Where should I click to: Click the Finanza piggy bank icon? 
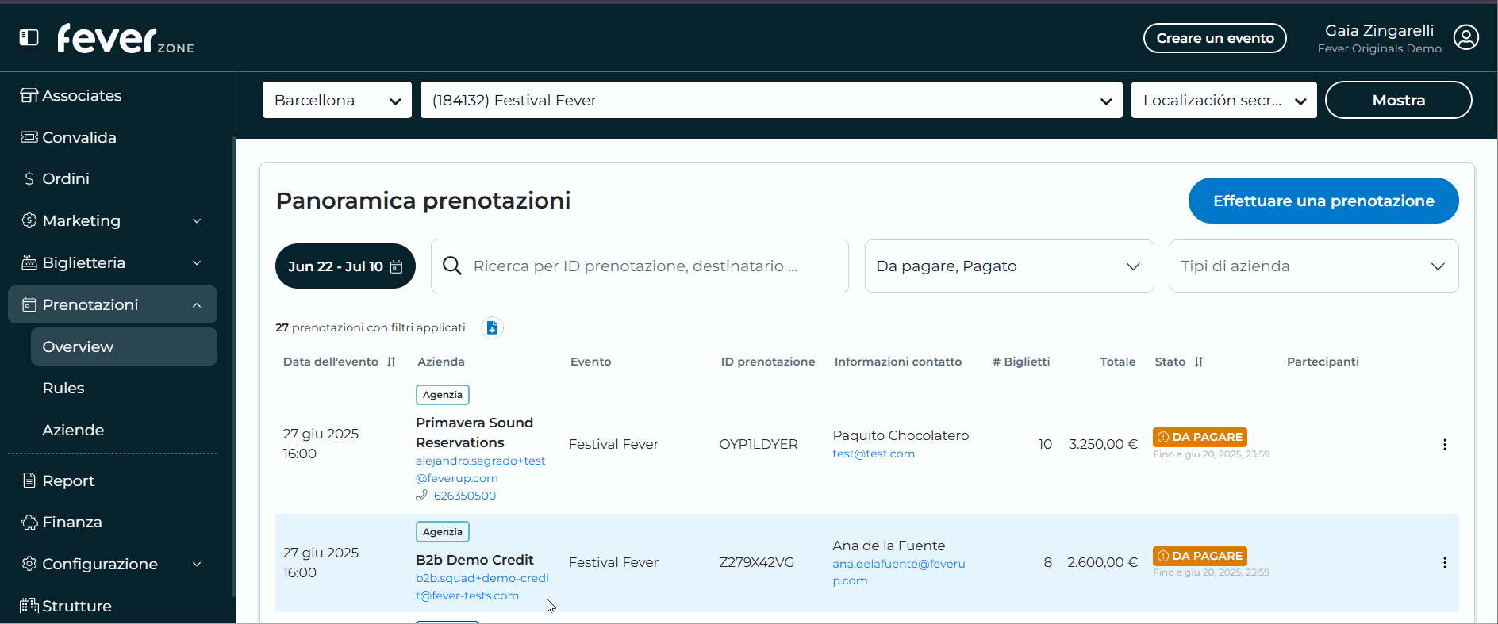click(x=29, y=523)
